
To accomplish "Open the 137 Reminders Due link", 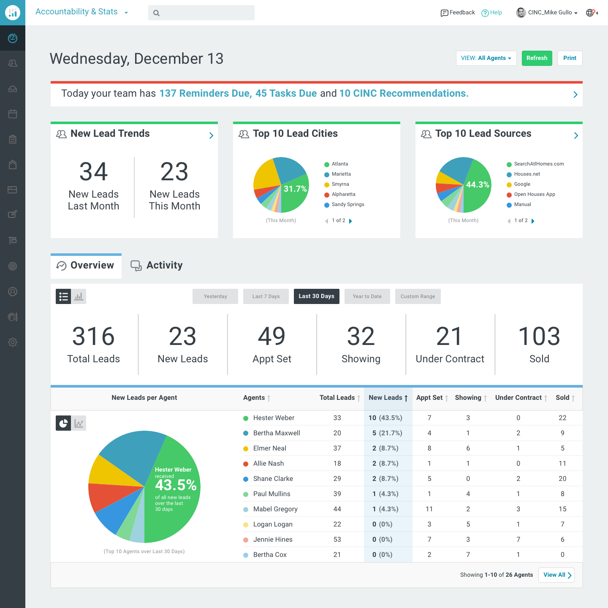I will [205, 93].
